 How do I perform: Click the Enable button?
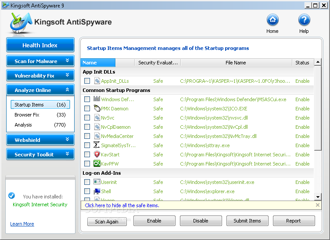[154, 221]
